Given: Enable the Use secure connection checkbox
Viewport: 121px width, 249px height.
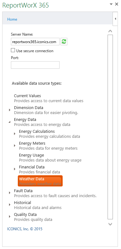Looking at the screenshot, I should click(x=13, y=51).
